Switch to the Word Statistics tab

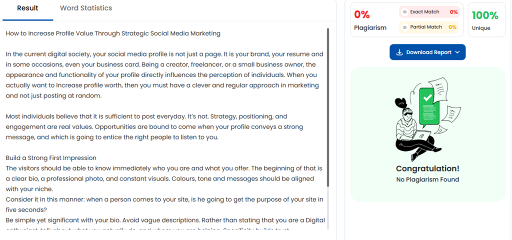[x=85, y=8]
